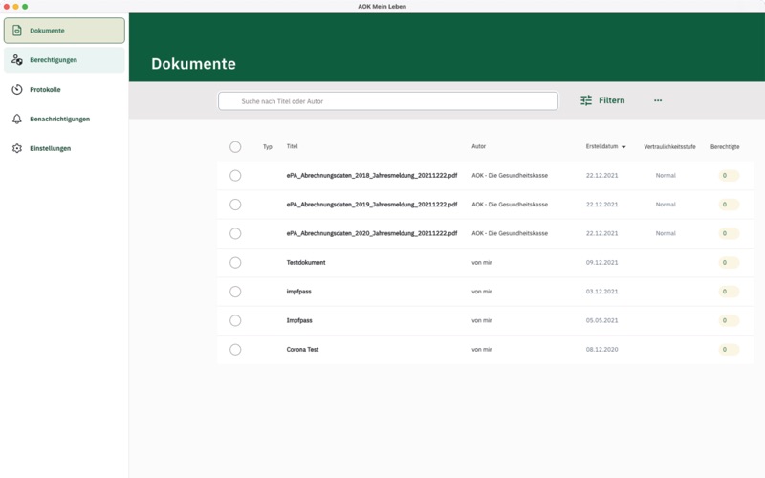Image resolution: width=765 pixels, height=478 pixels.
Task: Click the Typ column header
Action: point(268,147)
